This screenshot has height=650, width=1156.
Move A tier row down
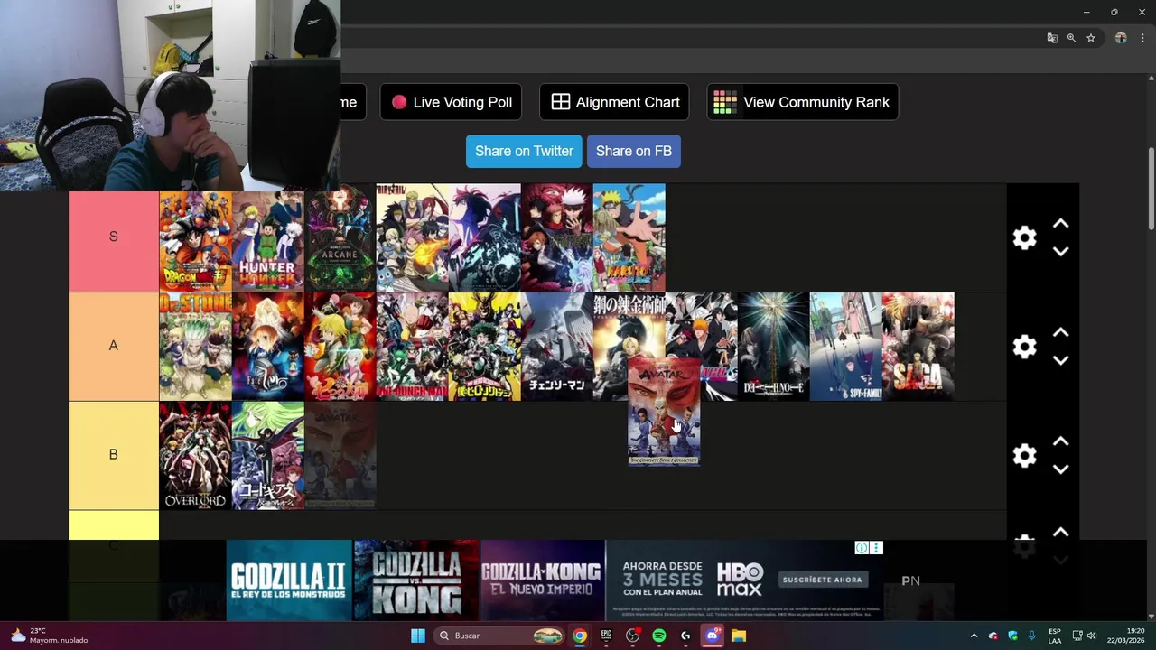coord(1060,360)
